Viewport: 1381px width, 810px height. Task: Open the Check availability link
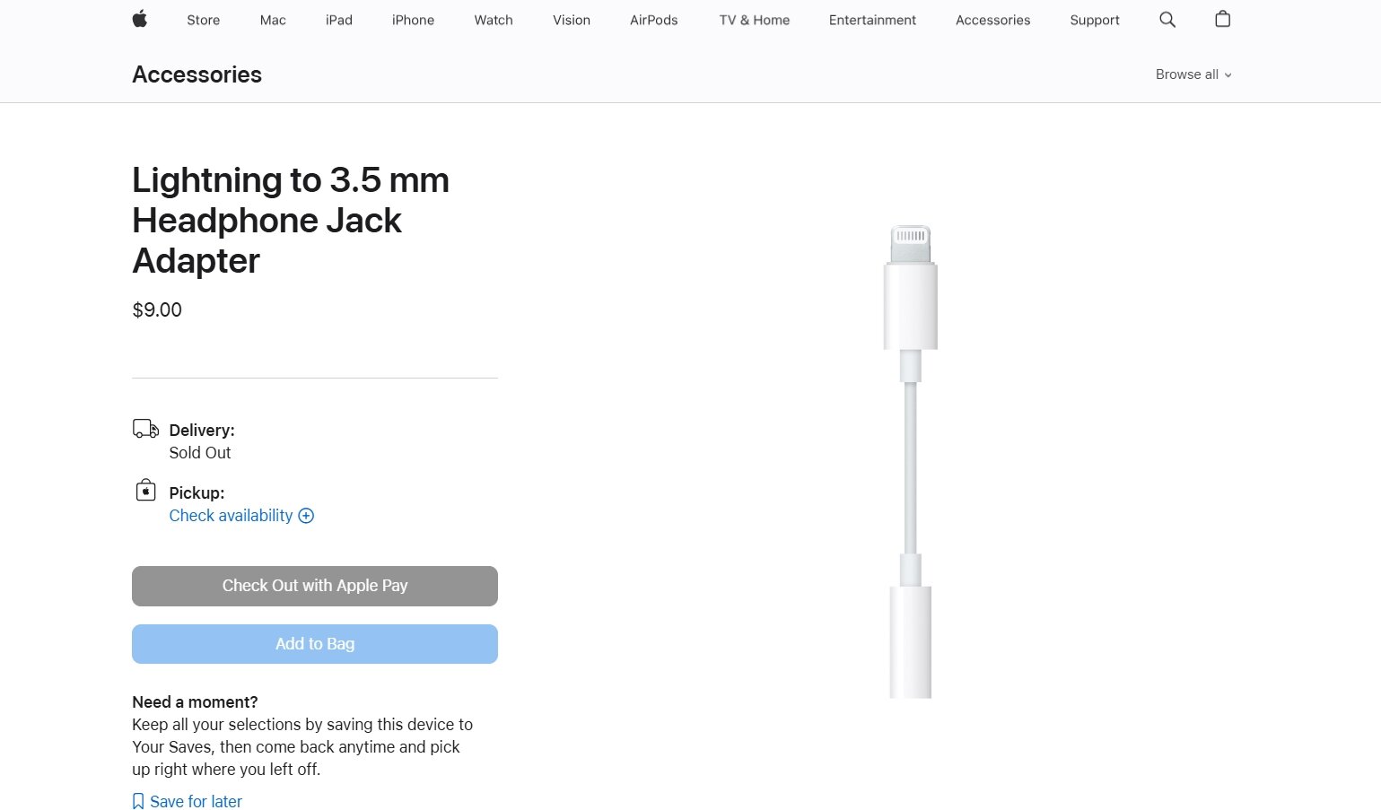pyautogui.click(x=231, y=516)
